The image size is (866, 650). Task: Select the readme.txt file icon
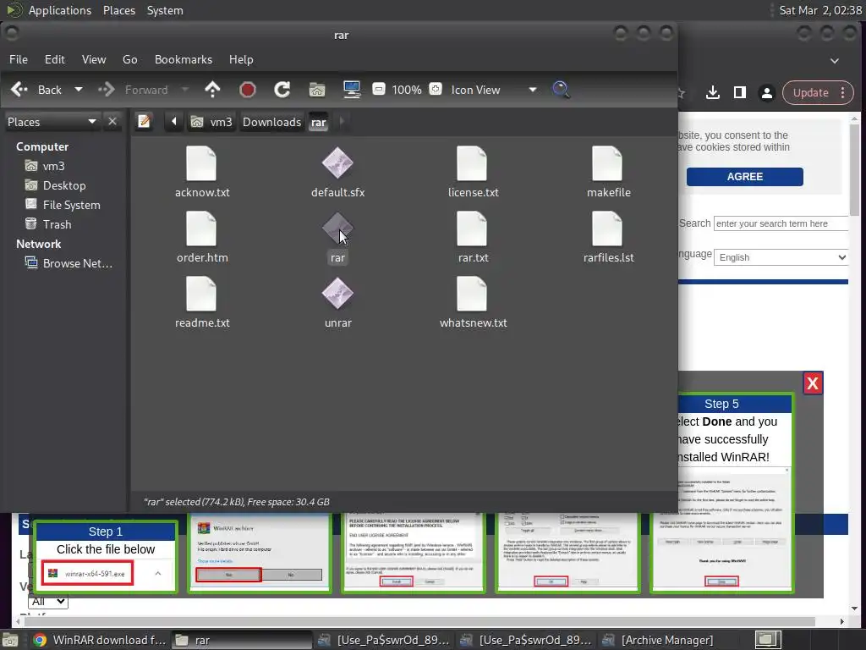pos(201,294)
